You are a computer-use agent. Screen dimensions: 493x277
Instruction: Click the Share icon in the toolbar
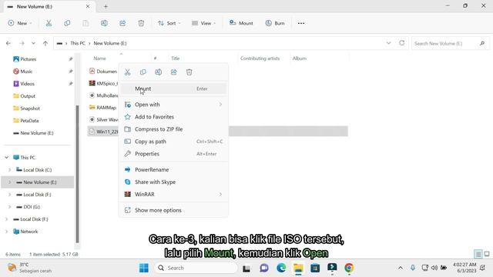tap(122, 23)
